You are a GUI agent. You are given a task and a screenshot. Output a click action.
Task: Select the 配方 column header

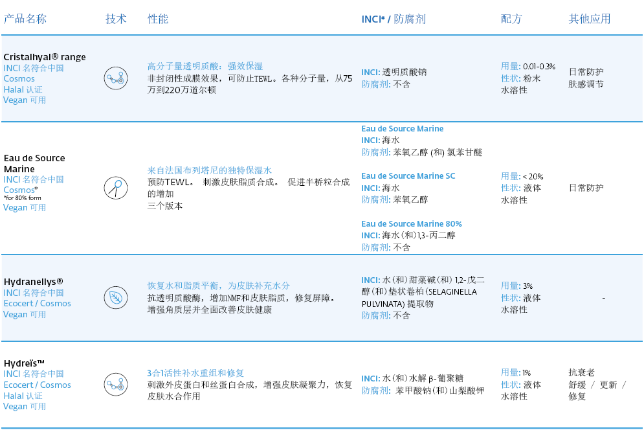(511, 19)
